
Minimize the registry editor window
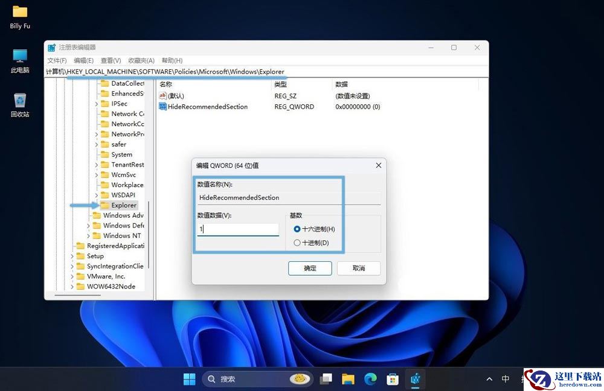click(431, 47)
